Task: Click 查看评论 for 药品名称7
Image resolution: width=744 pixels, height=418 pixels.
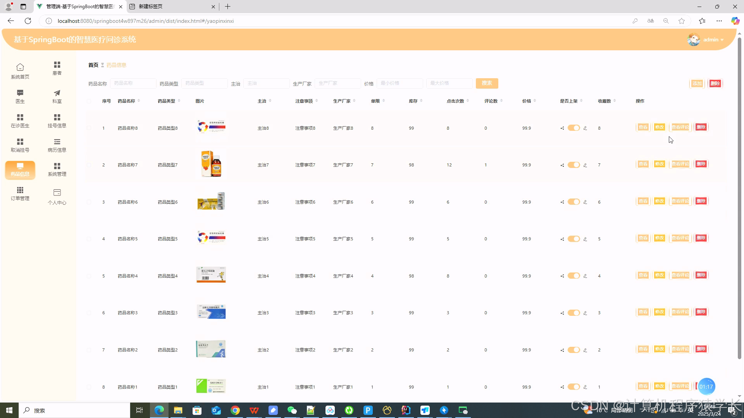Action: pos(680,164)
